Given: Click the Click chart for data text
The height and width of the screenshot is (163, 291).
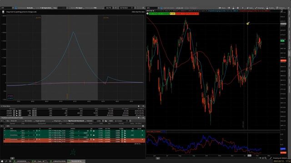Looking at the screenshot, I should [x=138, y=12].
